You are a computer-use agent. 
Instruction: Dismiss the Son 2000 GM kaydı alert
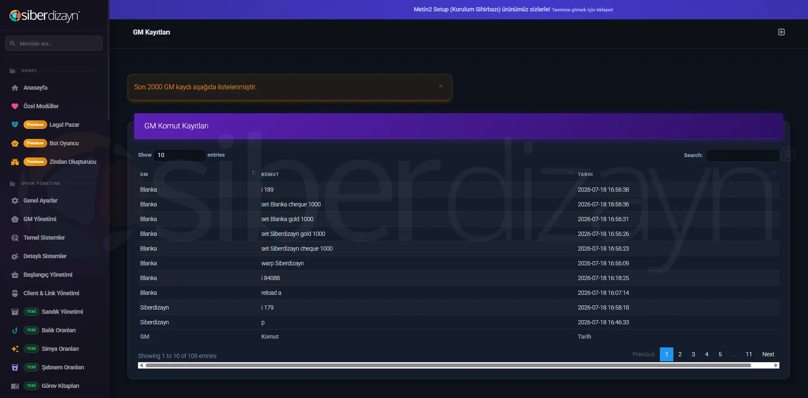tap(441, 86)
